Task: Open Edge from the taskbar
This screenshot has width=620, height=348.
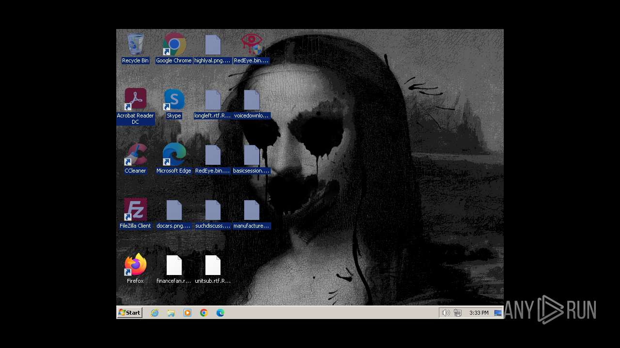Action: coord(220,313)
